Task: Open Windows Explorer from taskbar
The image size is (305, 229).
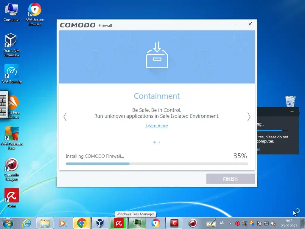Action: [45, 223]
